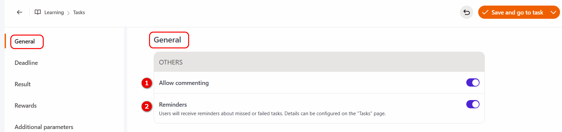Image resolution: width=562 pixels, height=132 pixels.
Task: Turn off the Reminders toggle
Action: point(473,104)
